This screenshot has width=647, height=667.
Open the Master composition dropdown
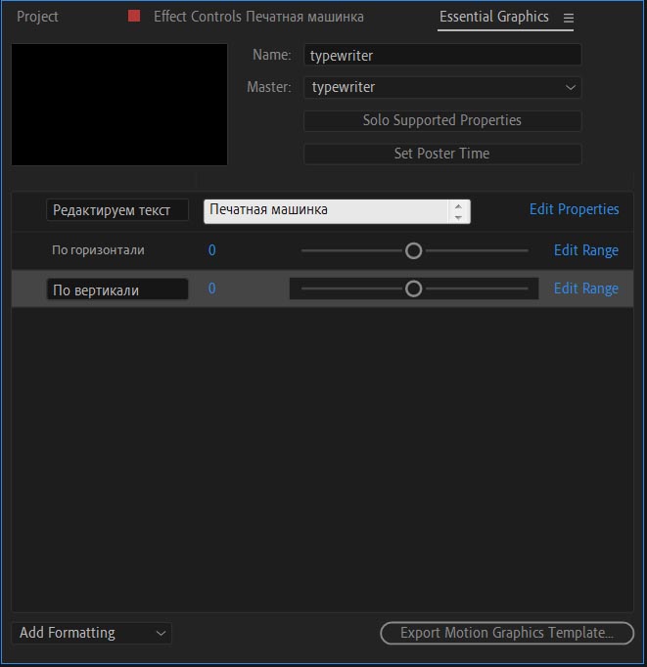[442, 87]
